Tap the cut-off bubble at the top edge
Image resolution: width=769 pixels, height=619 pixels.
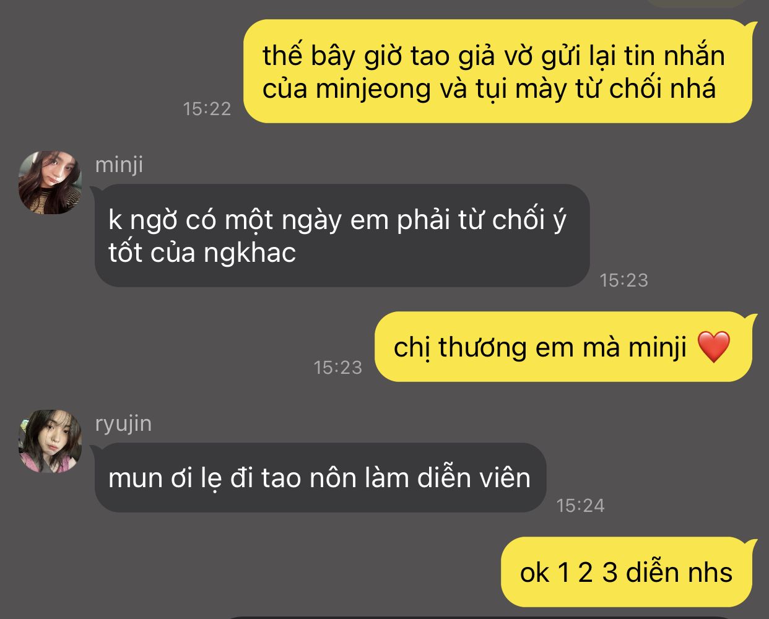697,2
